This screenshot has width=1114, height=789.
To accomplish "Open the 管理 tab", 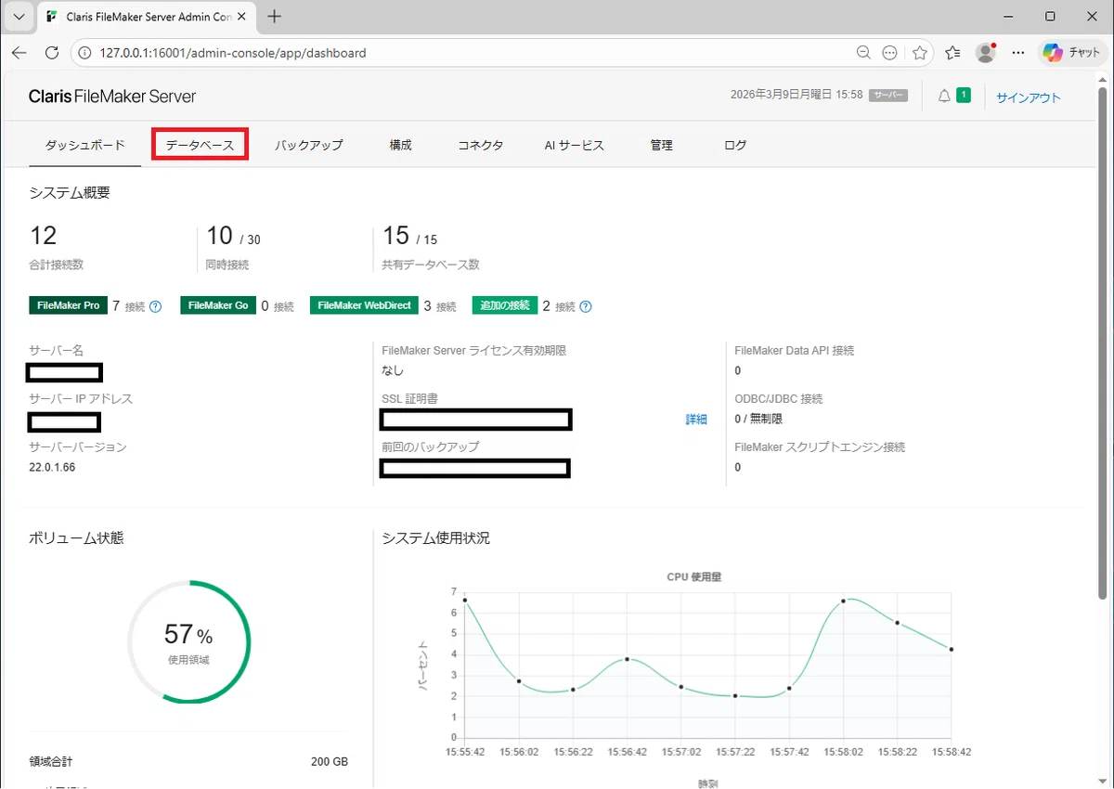I will click(661, 145).
